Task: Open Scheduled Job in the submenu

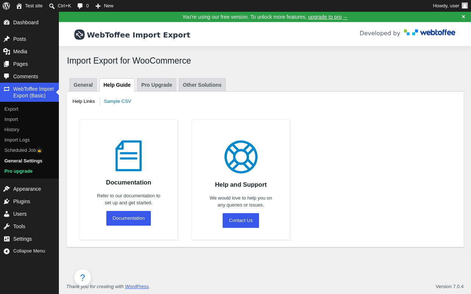Action: pyautogui.click(x=20, y=150)
